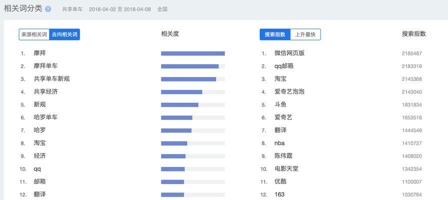The height and width of the screenshot is (200, 448).
Task: Select the 去向相关词 toggle
Action: (64, 34)
